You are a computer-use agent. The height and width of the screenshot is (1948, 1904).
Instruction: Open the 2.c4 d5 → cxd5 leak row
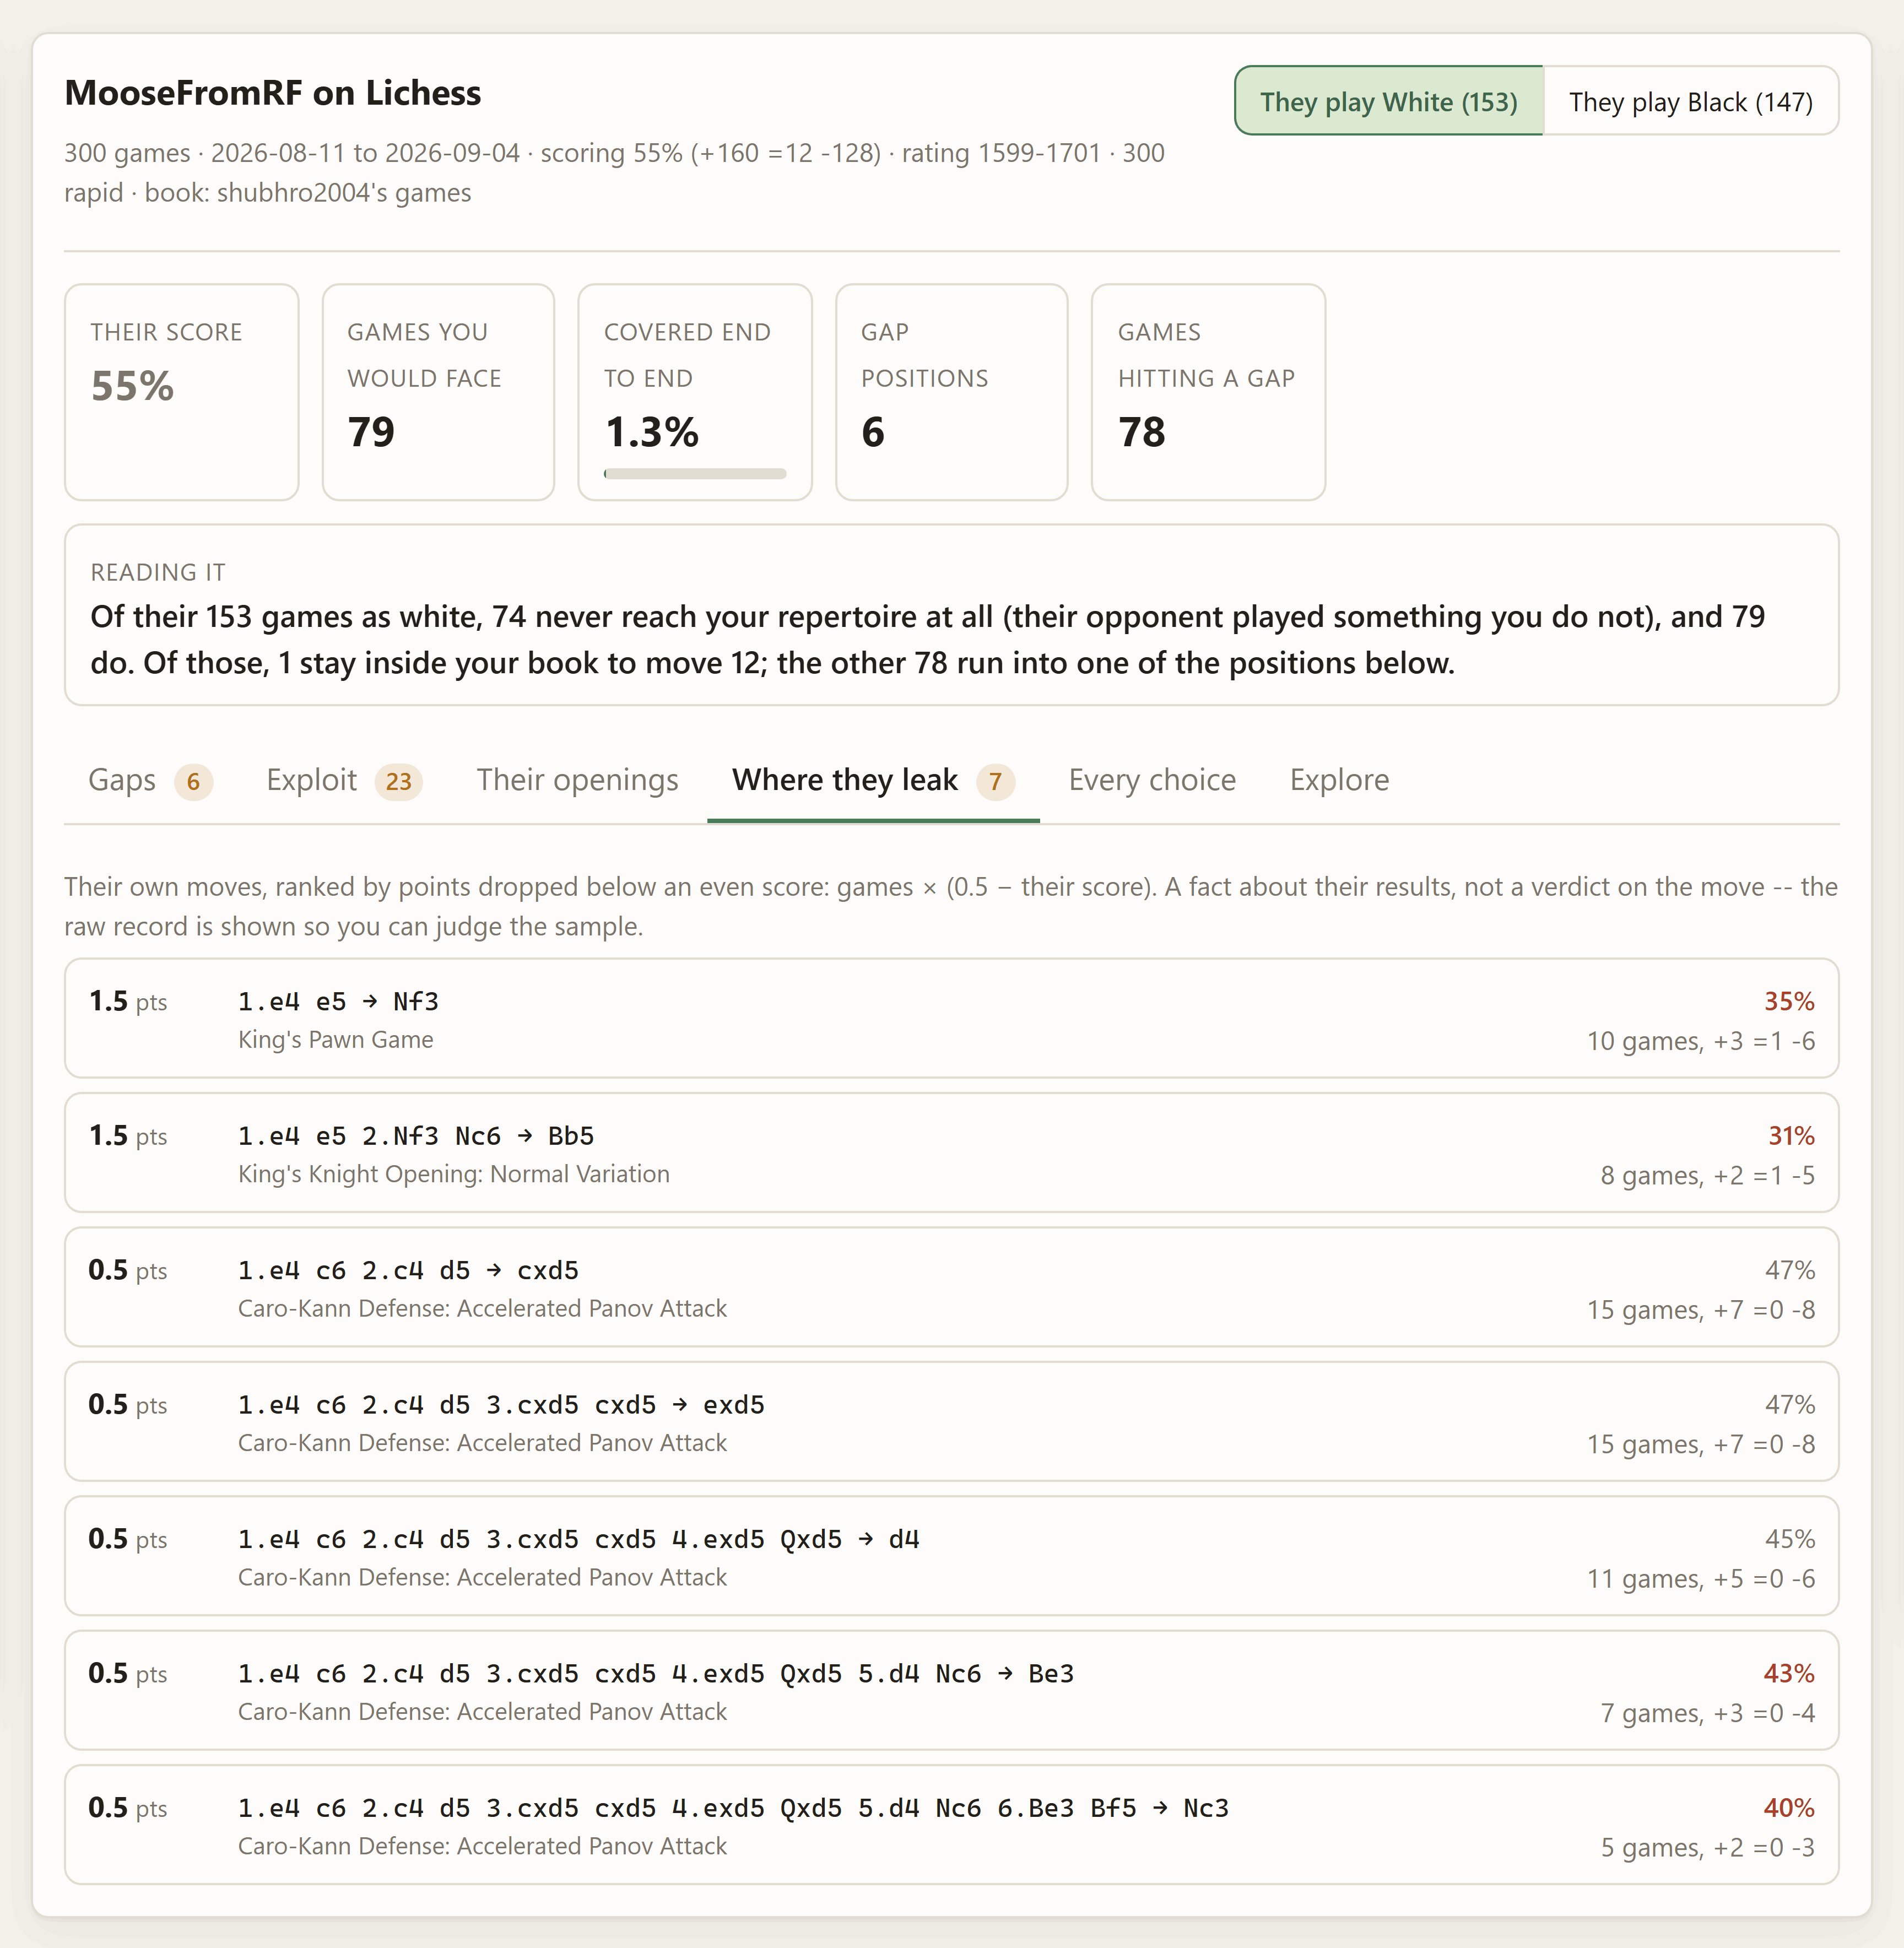951,1287
